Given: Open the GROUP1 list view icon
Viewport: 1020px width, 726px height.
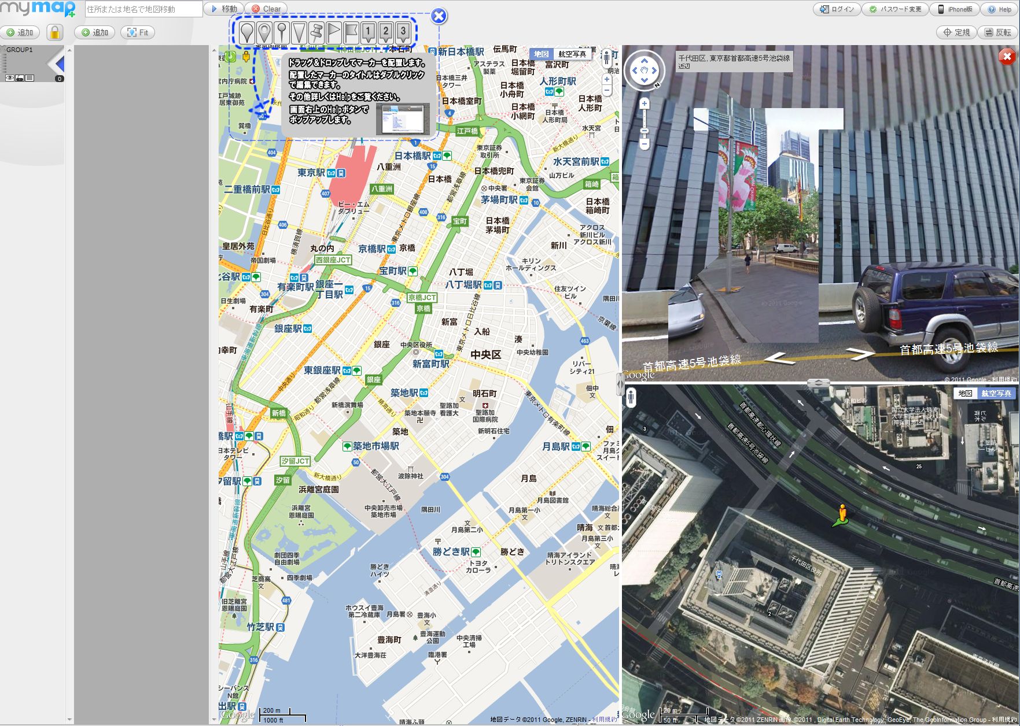Looking at the screenshot, I should tap(30, 78).
